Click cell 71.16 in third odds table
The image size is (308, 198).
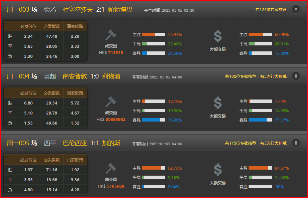(52, 170)
